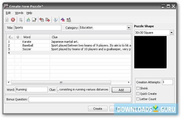Enable the Letter Count checkbox

click(x=138, y=99)
